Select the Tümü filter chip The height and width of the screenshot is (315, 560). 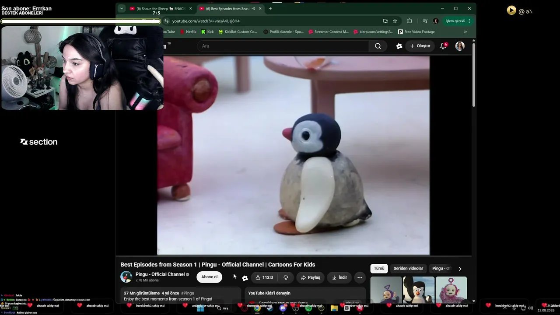click(379, 268)
